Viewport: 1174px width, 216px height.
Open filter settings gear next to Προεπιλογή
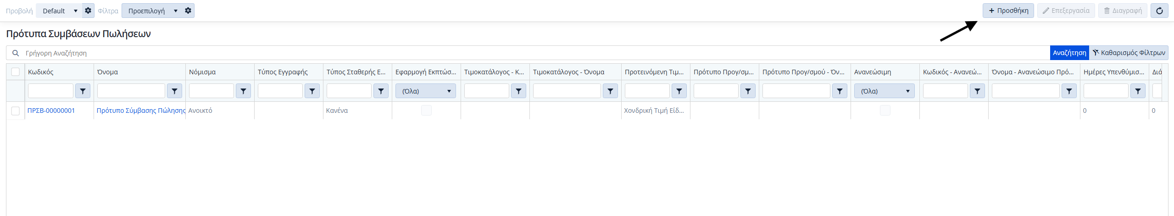[x=188, y=11]
